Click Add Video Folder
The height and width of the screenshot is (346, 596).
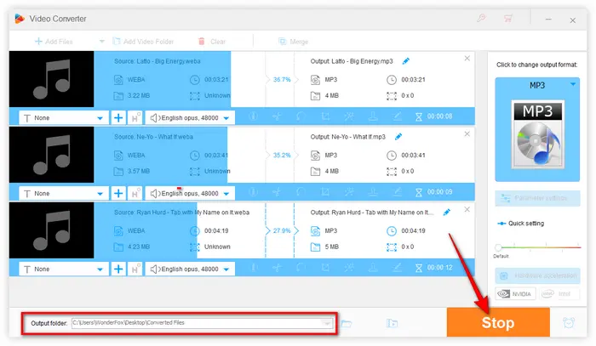(x=143, y=42)
